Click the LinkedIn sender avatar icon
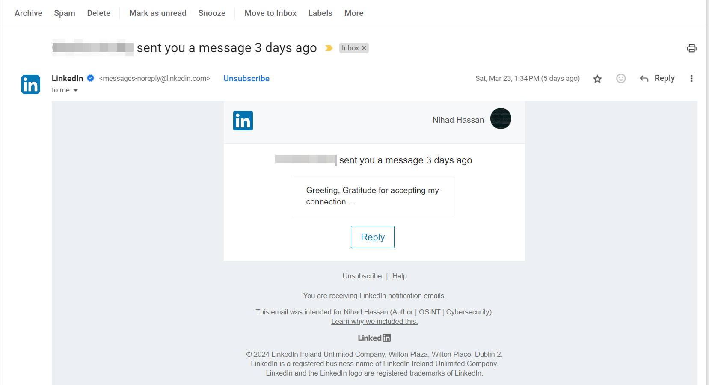Viewport: 709px width, 385px height. point(30,84)
